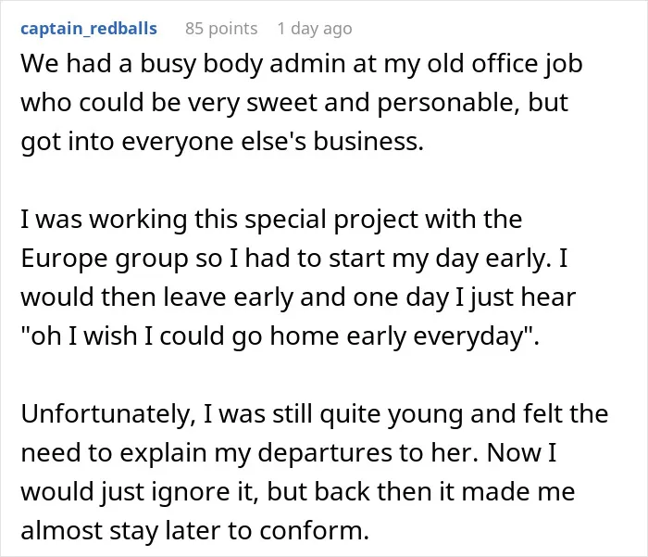
Task: Click the phrase "old office job"
Action: click(x=505, y=65)
